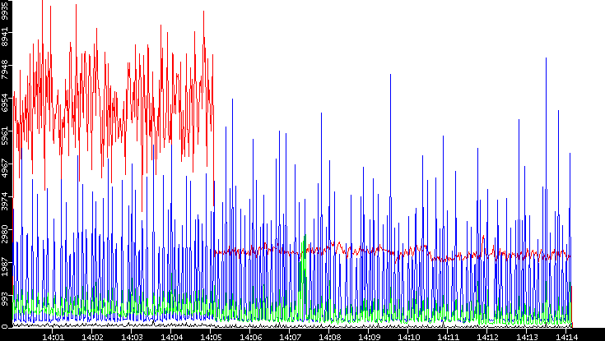Click the 1987 y-axis value
Viewport: 605px width, 341px height.
(4, 269)
